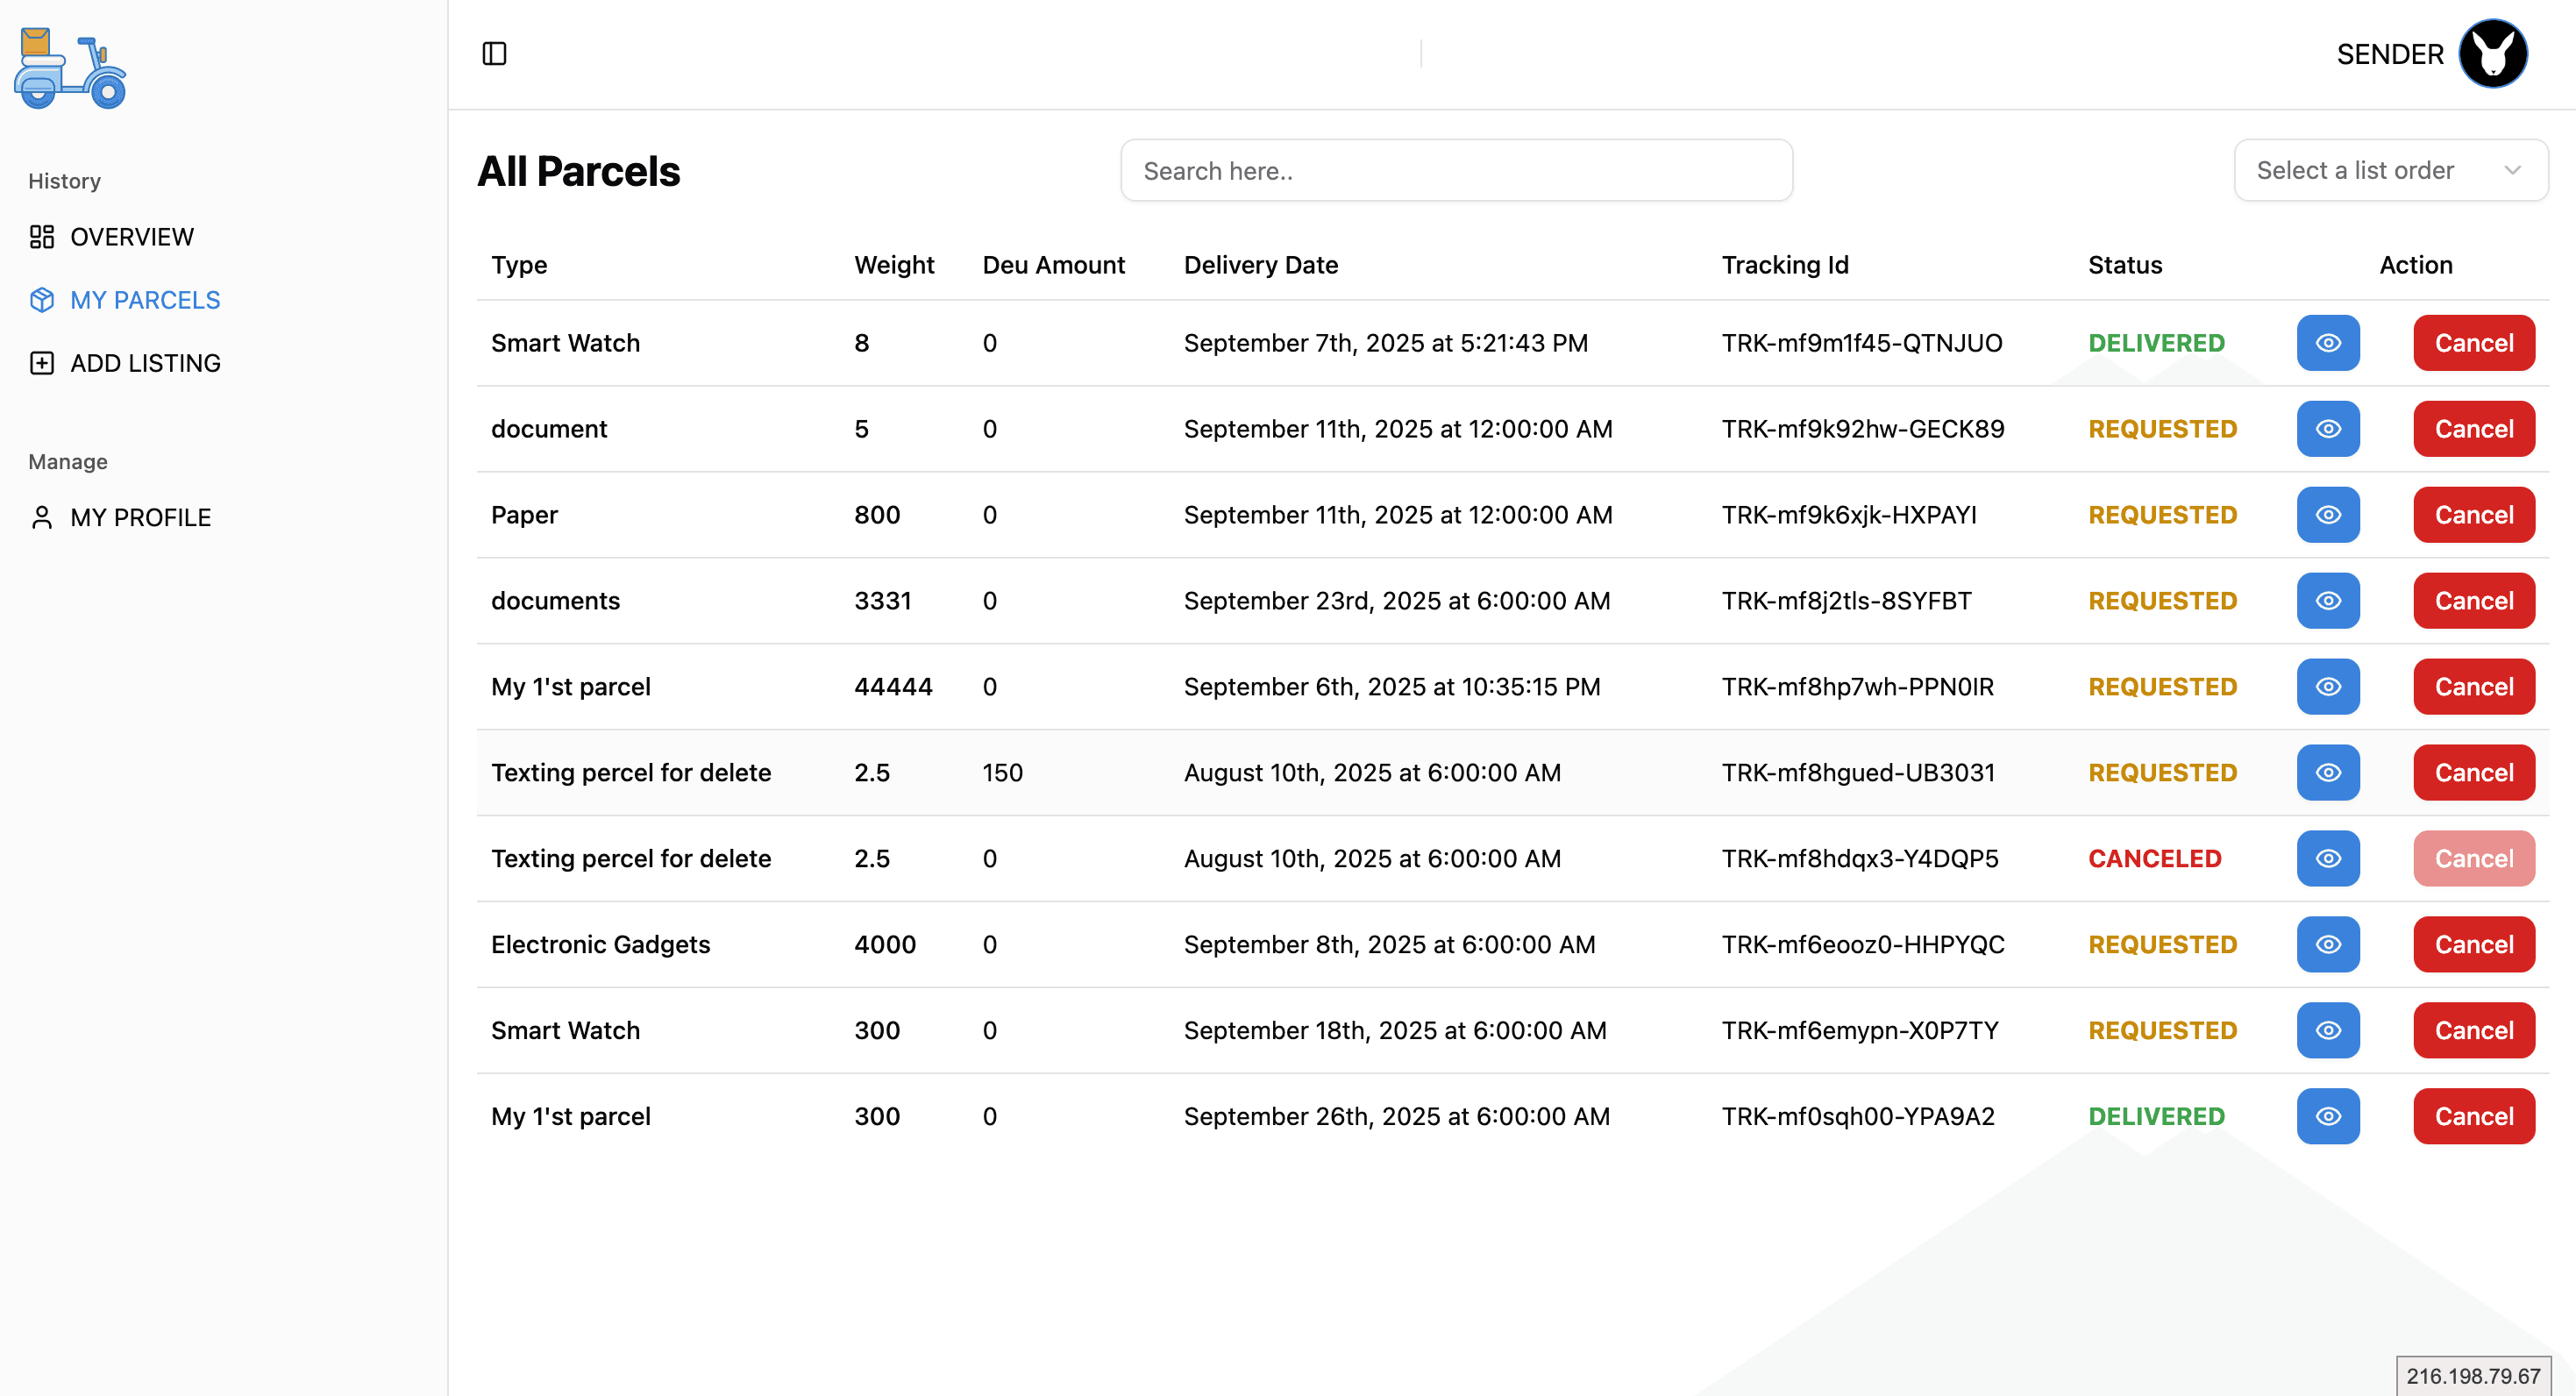Click the Tracking Id column header
The width and height of the screenshot is (2576, 1396).
point(1784,265)
